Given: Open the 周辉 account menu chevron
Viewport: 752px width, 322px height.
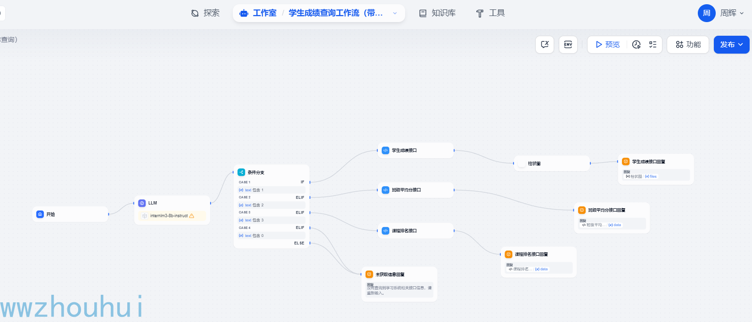Looking at the screenshot, I should click(742, 13).
